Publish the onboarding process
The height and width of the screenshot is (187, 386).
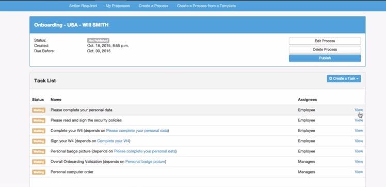(325, 58)
